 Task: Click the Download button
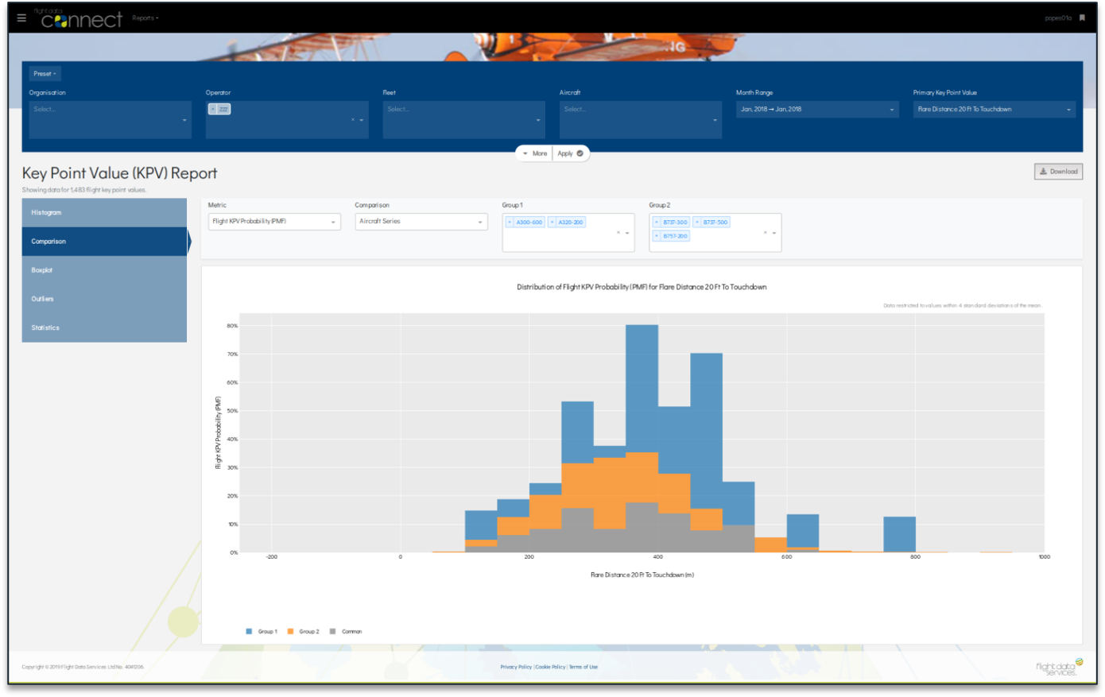(1058, 172)
